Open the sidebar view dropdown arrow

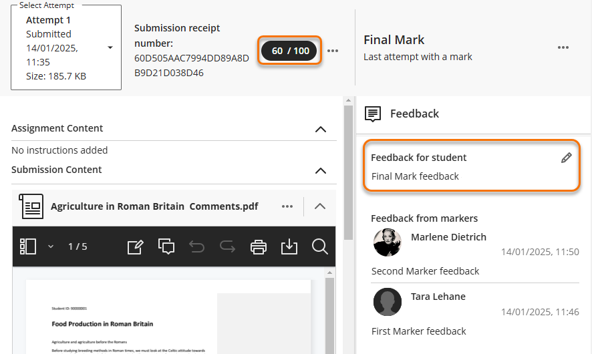pos(51,247)
